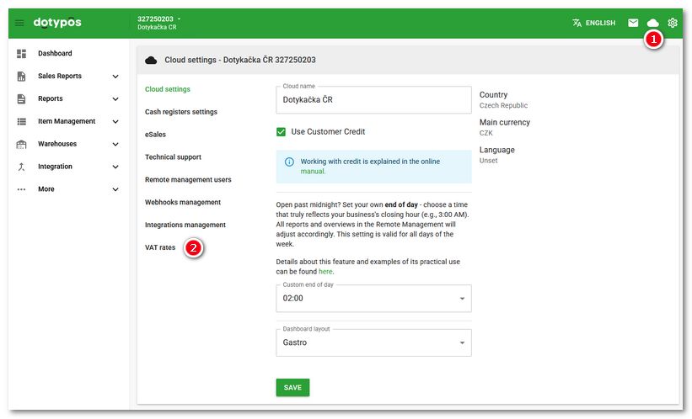Open the Dashboard layout dropdown
This screenshot has width=692, height=419.
(x=373, y=342)
